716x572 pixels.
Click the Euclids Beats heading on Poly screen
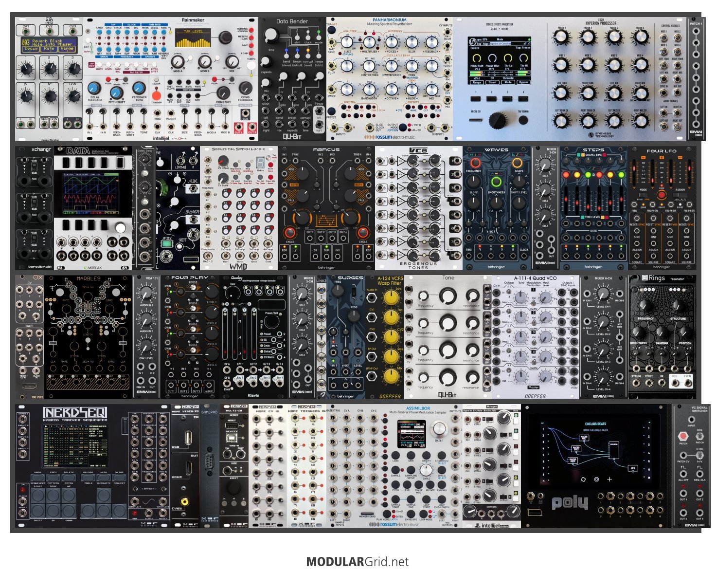point(595,424)
